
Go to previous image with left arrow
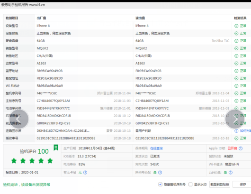point(19,119)
